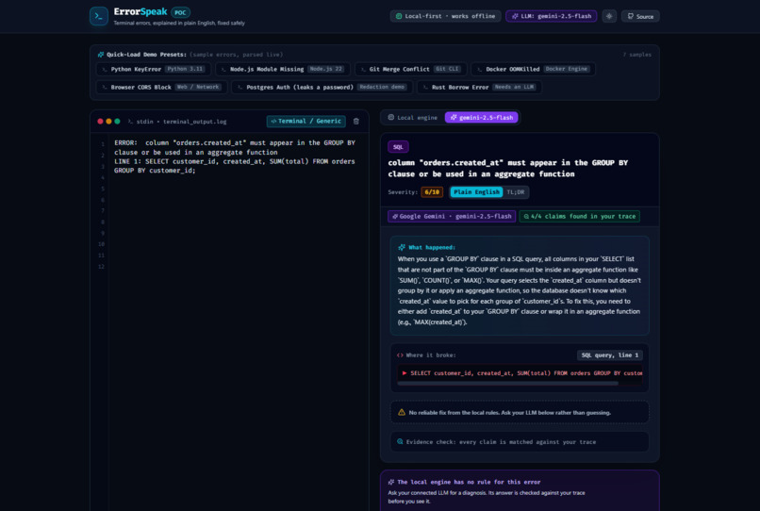Load the Postgres Auth password leak preset
The image size is (760, 511).
point(322,88)
